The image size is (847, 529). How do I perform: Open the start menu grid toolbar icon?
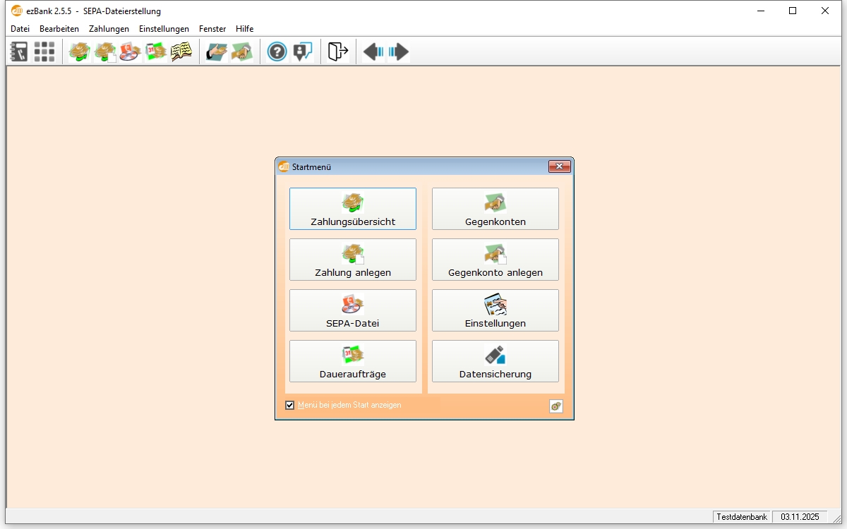[44, 51]
